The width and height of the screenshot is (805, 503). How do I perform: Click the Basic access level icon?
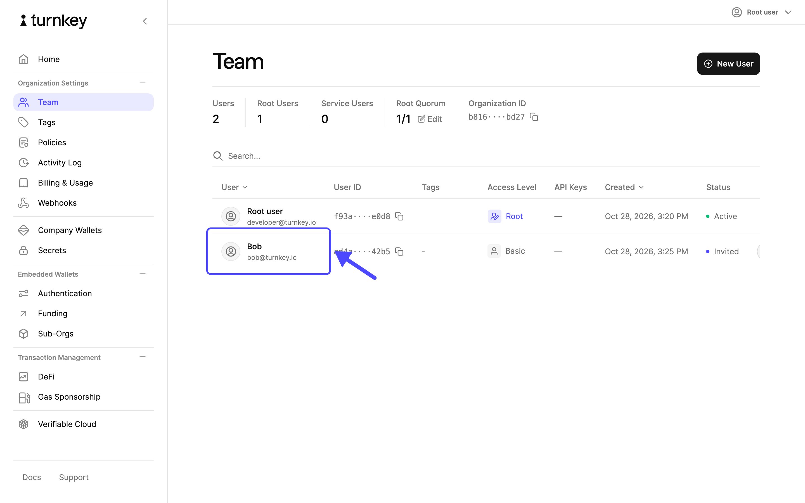point(494,251)
